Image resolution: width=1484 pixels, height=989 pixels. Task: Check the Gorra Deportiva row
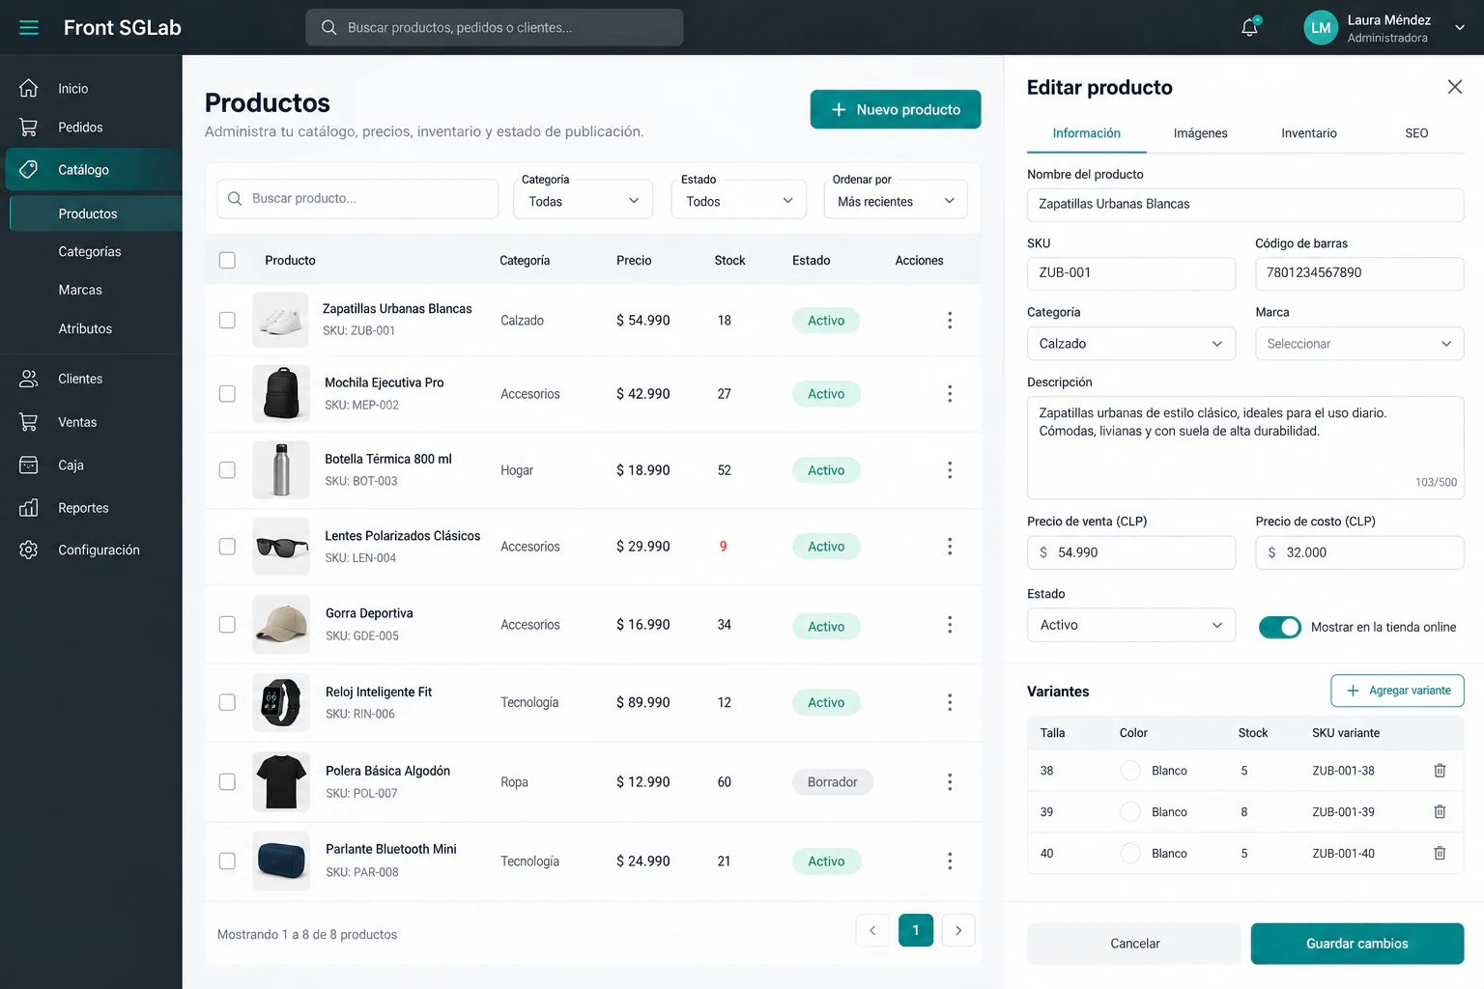tap(227, 625)
